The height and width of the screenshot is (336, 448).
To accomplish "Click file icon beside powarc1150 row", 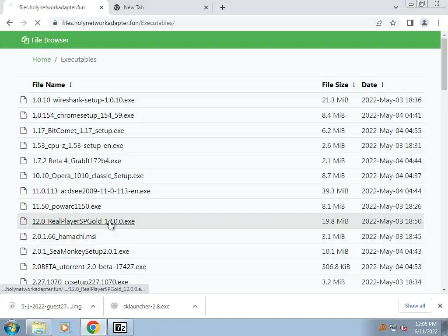I will 24,206.
